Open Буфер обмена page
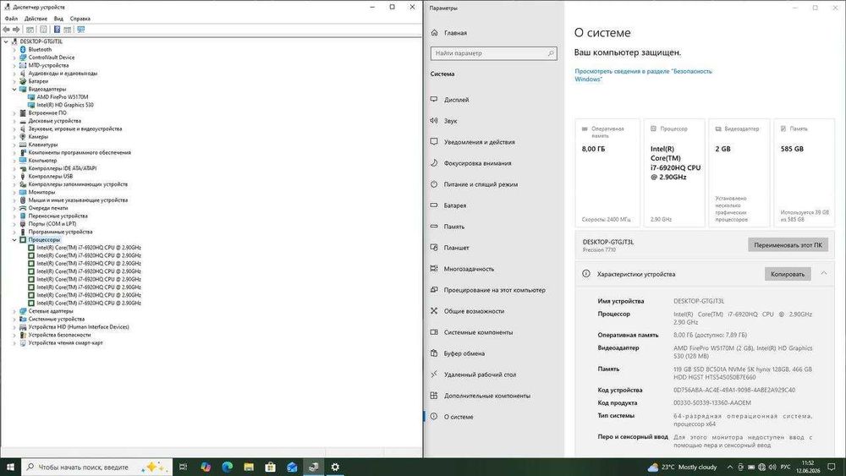This screenshot has width=846, height=476. [464, 353]
